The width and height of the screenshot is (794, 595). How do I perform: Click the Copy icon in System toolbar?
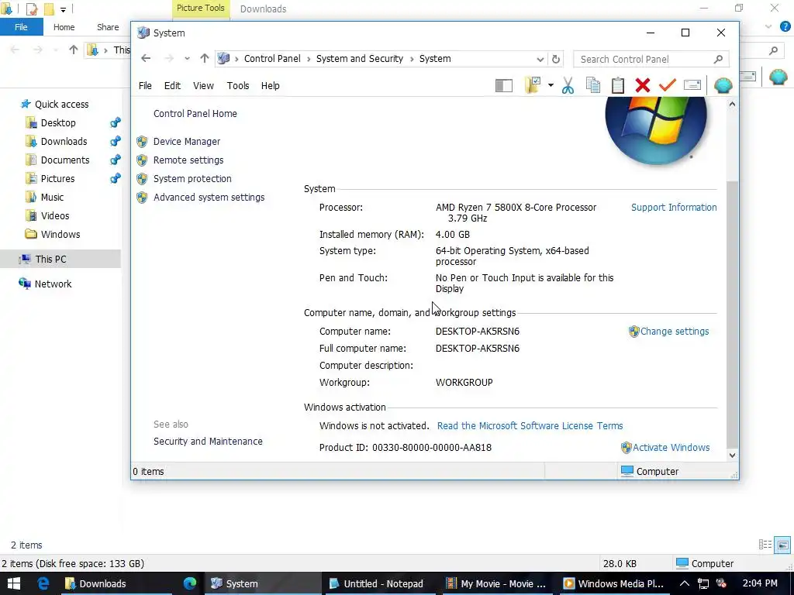point(593,85)
